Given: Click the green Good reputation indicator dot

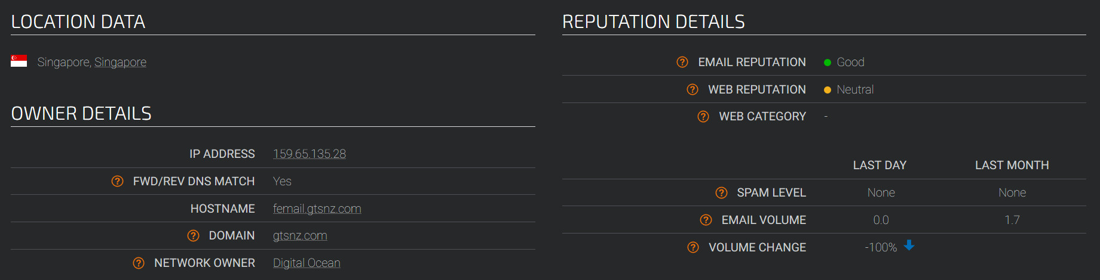Looking at the screenshot, I should (828, 63).
